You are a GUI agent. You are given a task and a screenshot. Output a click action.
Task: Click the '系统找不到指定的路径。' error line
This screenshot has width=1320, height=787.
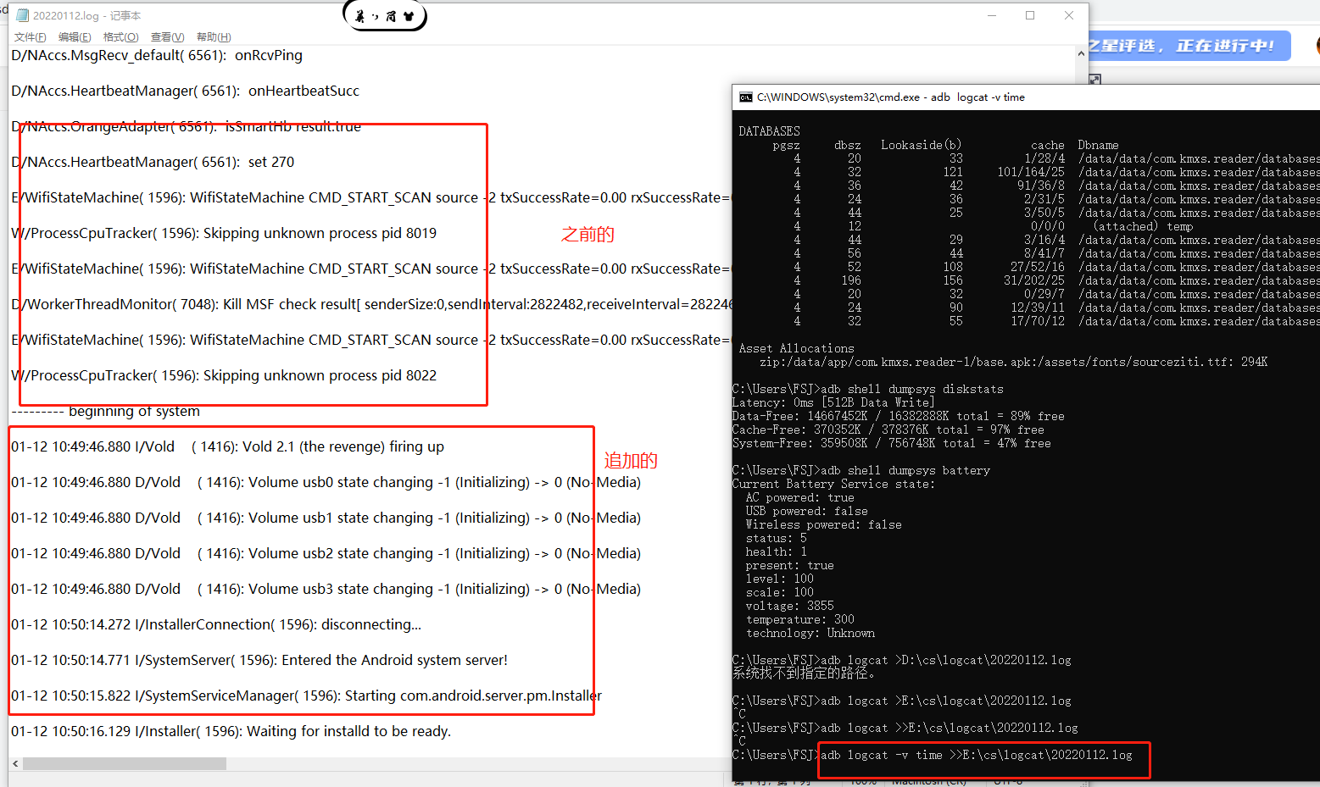tap(804, 673)
